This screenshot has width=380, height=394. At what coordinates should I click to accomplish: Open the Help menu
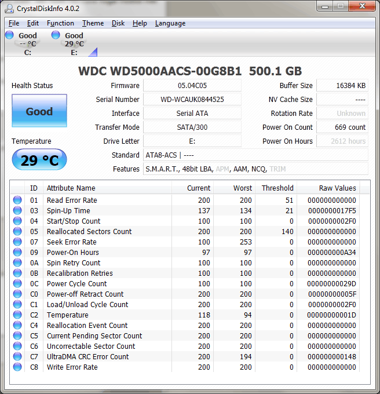tap(140, 23)
